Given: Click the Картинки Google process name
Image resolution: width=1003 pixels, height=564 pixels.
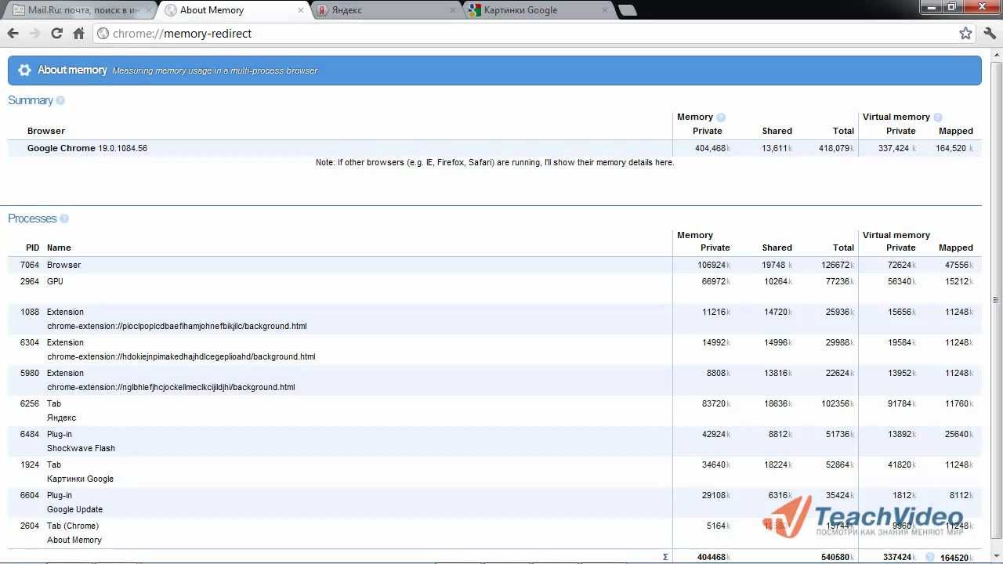Looking at the screenshot, I should pyautogui.click(x=80, y=479).
